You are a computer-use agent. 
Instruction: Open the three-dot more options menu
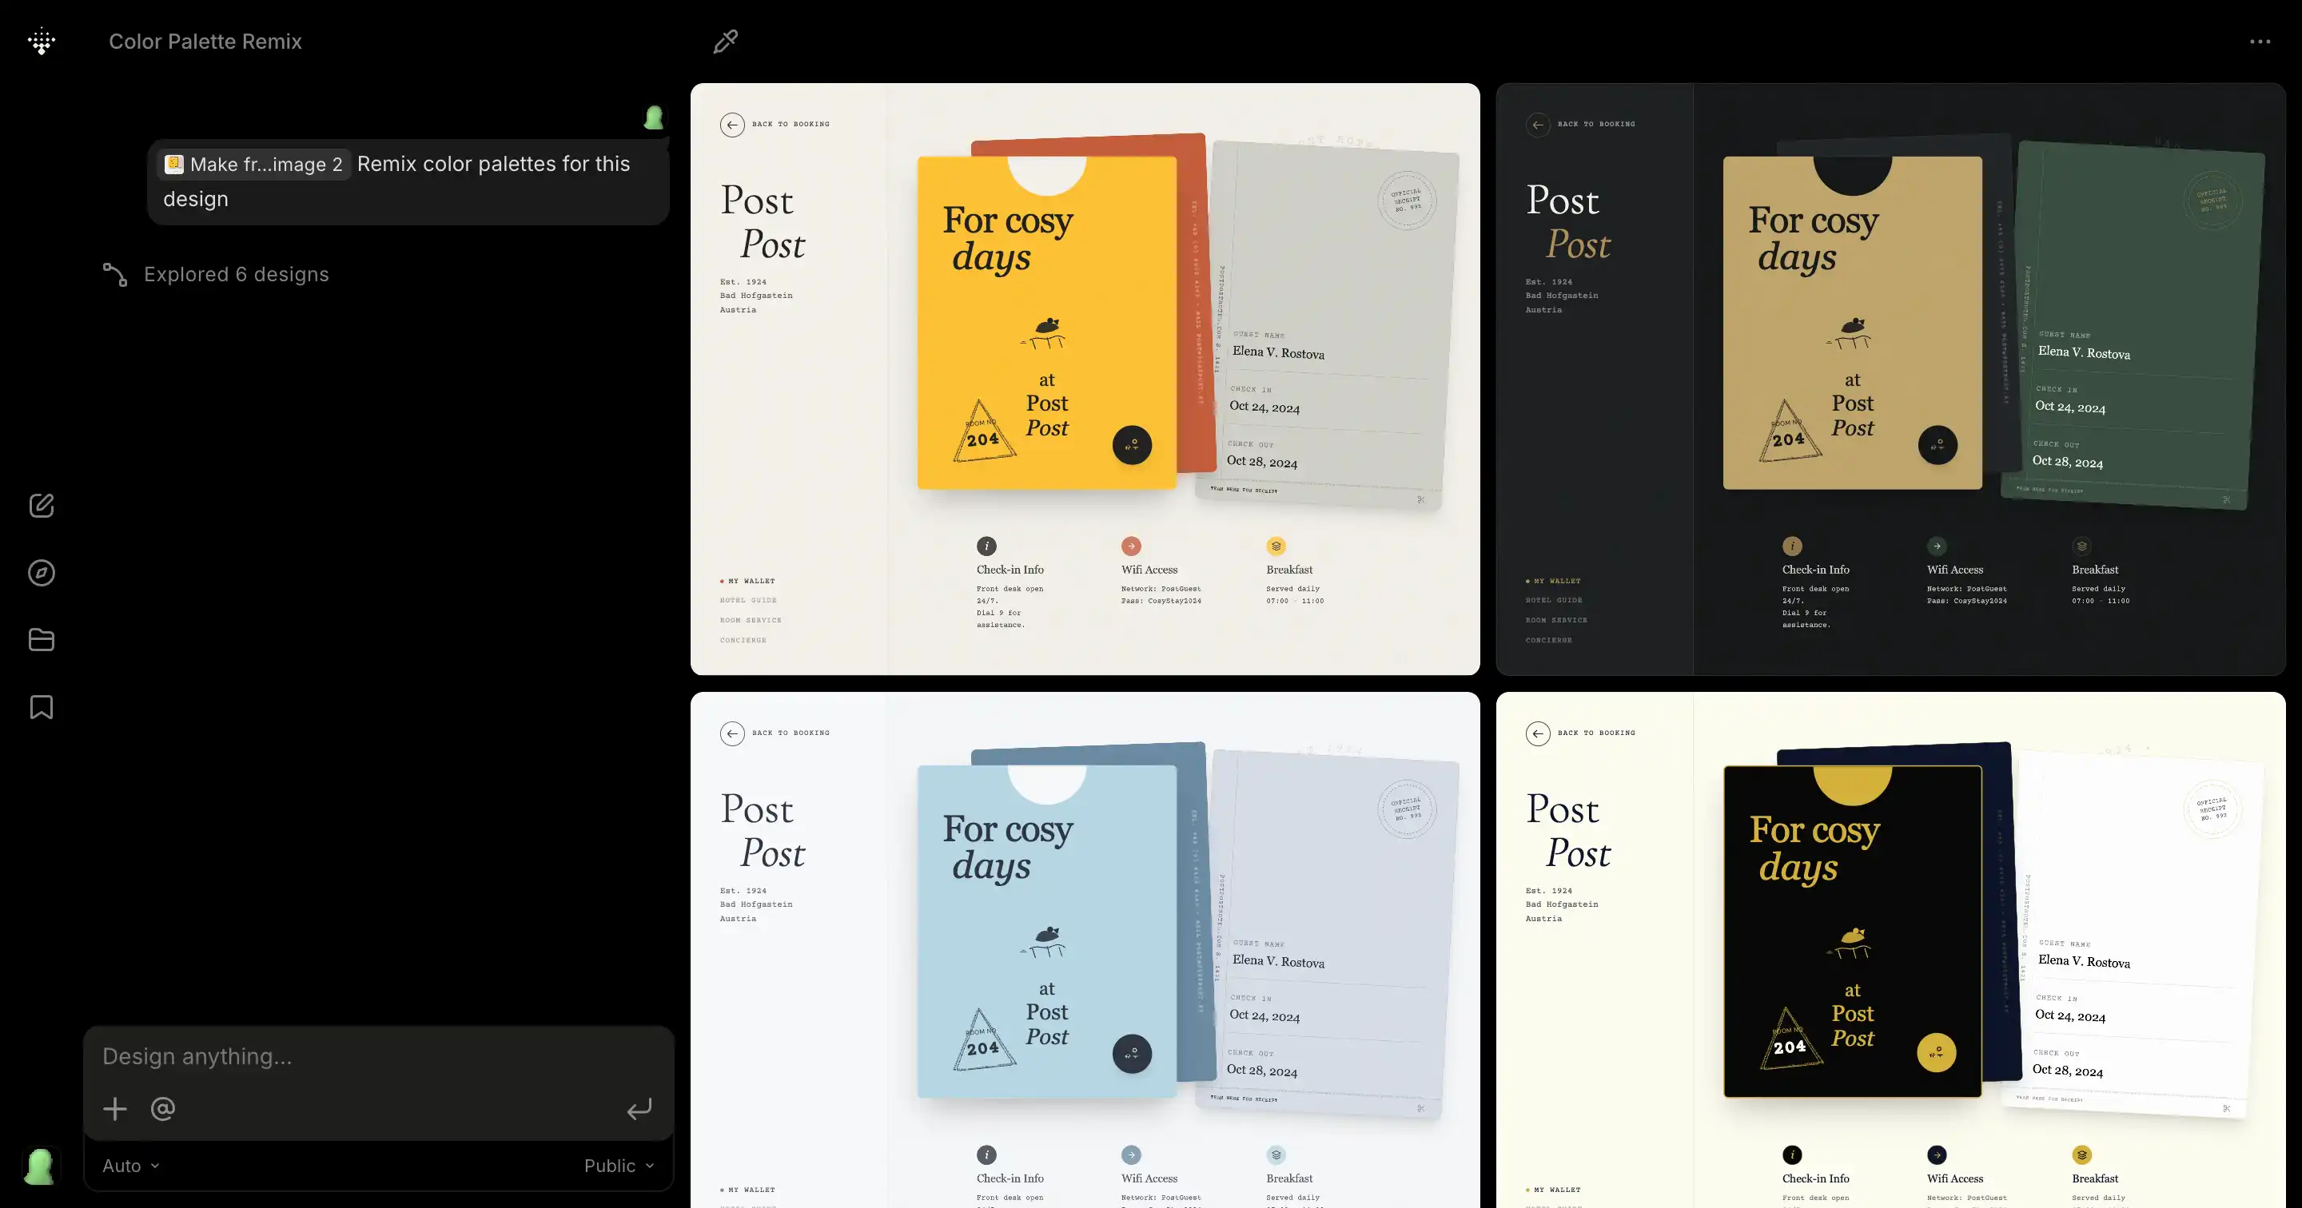[x=2260, y=41]
